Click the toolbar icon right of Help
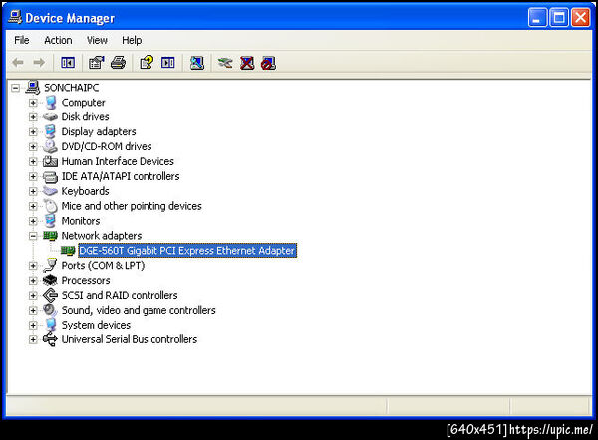Viewport: 598px width, 440px height. point(168,62)
